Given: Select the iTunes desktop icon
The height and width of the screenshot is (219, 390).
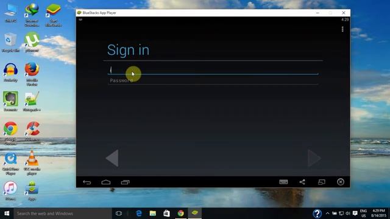Looking at the screenshot, I should tap(11, 190).
